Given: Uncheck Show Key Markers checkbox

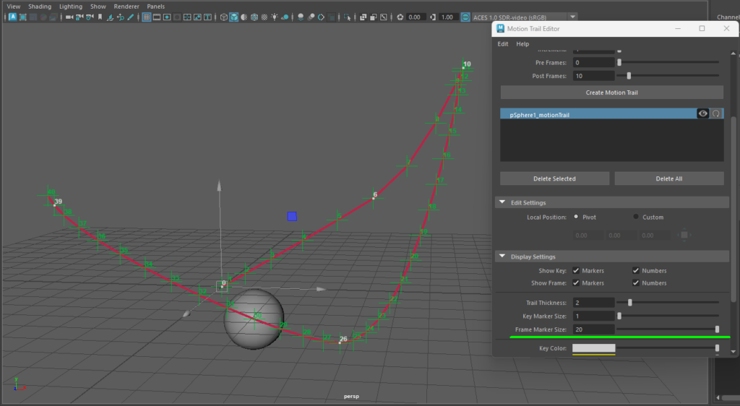Looking at the screenshot, I should pyautogui.click(x=576, y=271).
